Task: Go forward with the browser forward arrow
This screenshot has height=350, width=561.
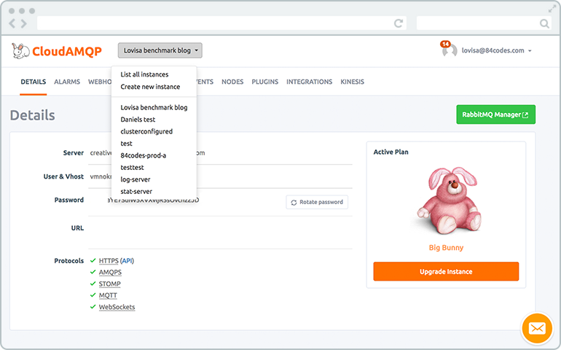Action: coord(24,23)
